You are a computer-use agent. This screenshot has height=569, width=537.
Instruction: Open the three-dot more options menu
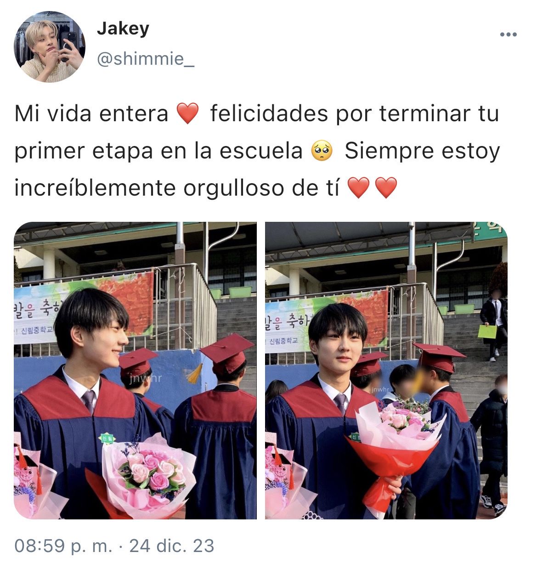[x=509, y=35]
